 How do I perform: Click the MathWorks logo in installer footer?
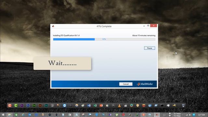pyautogui.click(x=145, y=84)
